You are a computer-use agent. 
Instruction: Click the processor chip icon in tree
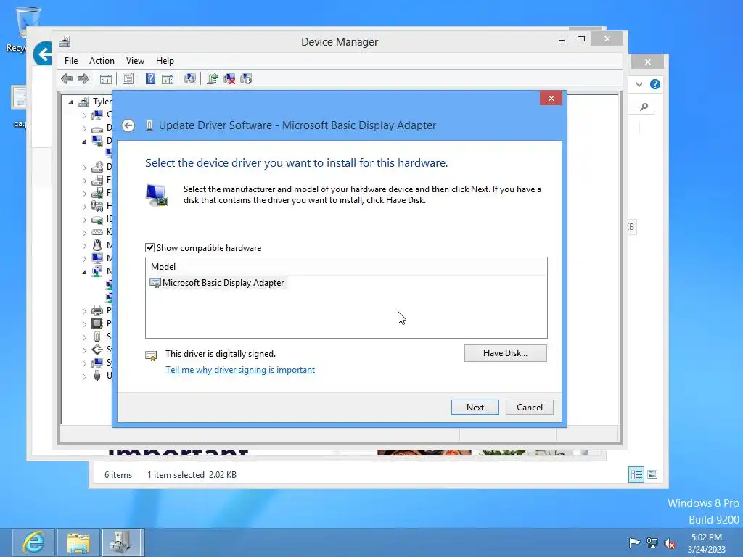pos(97,323)
